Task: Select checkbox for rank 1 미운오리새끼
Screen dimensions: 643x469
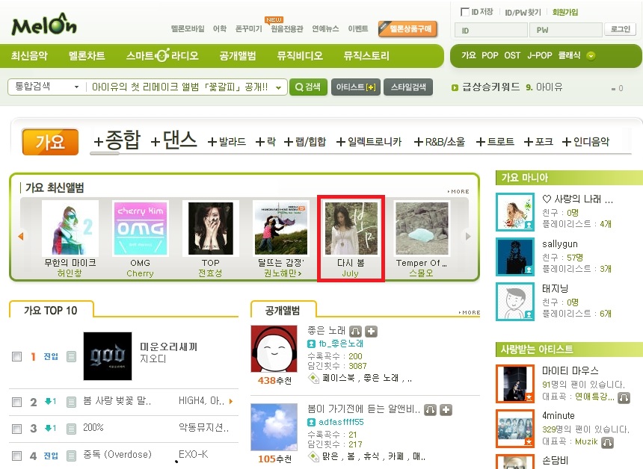Action: click(x=16, y=356)
